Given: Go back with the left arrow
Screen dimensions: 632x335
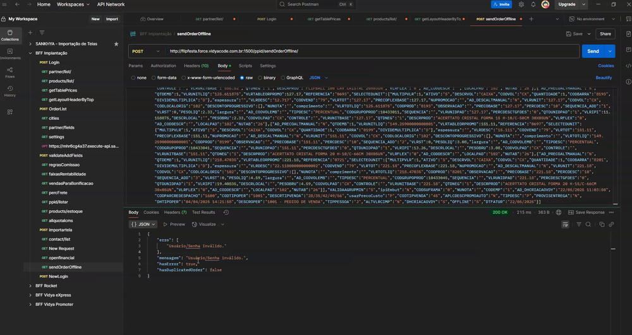Looking at the screenshot, I should (17, 4).
